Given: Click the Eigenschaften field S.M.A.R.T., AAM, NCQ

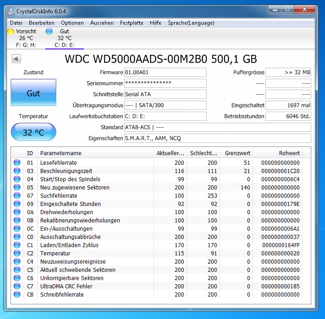Looking at the screenshot, I should (x=218, y=138).
